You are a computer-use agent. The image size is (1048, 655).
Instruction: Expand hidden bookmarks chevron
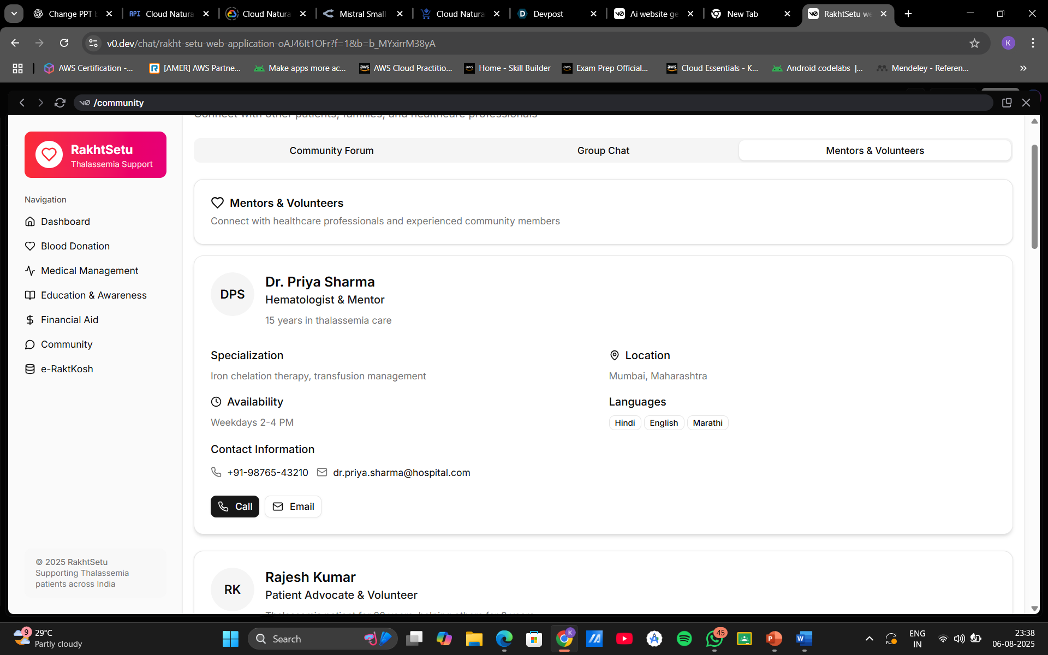tap(1023, 68)
